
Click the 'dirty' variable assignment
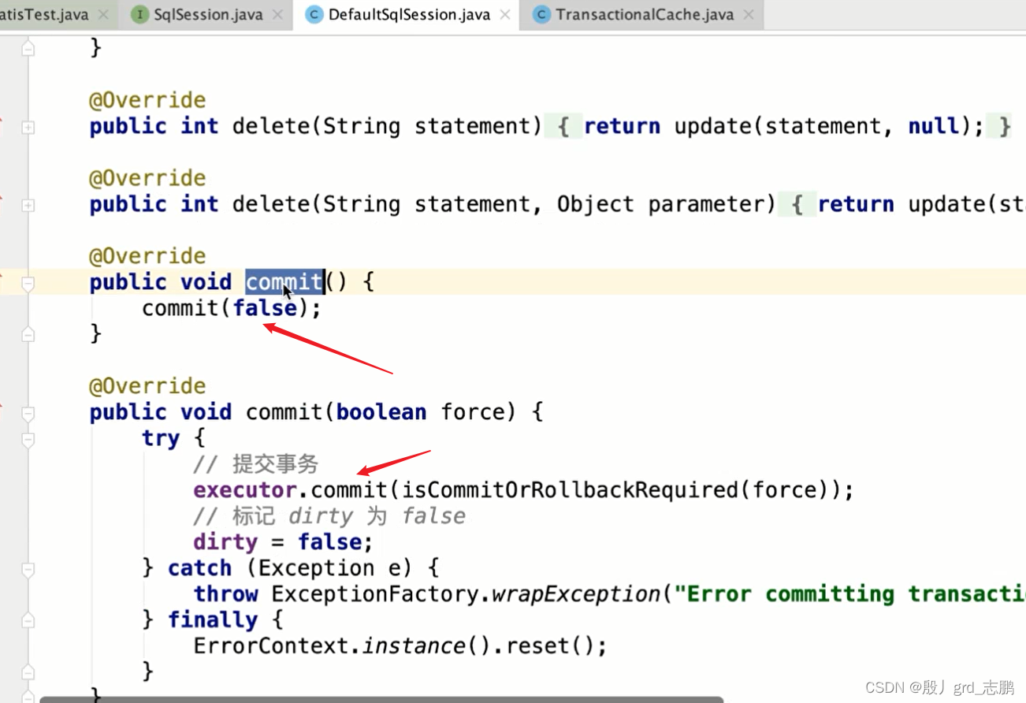[225, 542]
